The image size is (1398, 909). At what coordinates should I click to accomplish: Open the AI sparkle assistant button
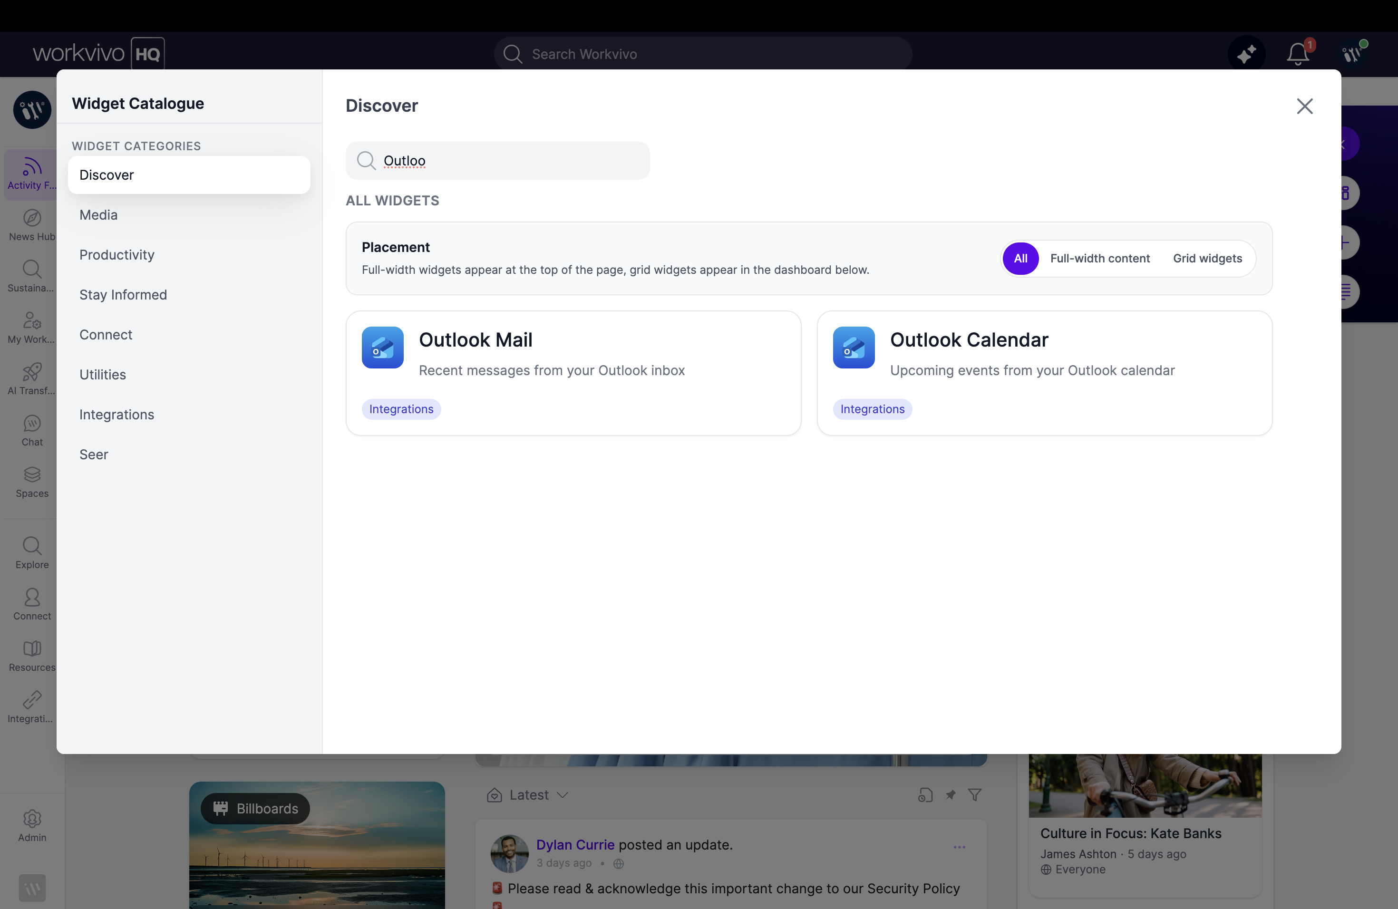(1246, 54)
